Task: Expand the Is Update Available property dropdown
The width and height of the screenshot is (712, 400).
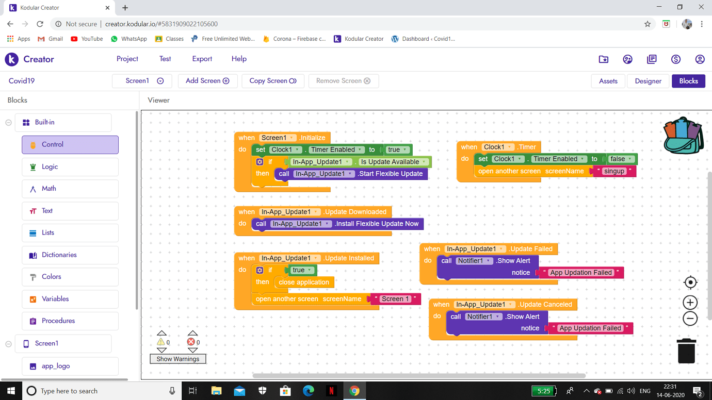Action: tap(394, 162)
